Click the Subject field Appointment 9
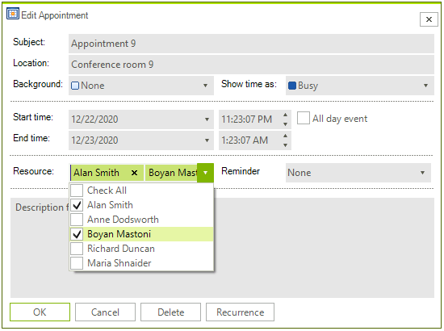 (x=251, y=44)
